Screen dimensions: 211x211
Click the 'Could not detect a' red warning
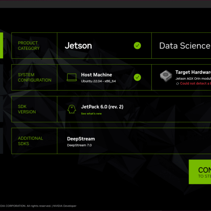(195, 83)
